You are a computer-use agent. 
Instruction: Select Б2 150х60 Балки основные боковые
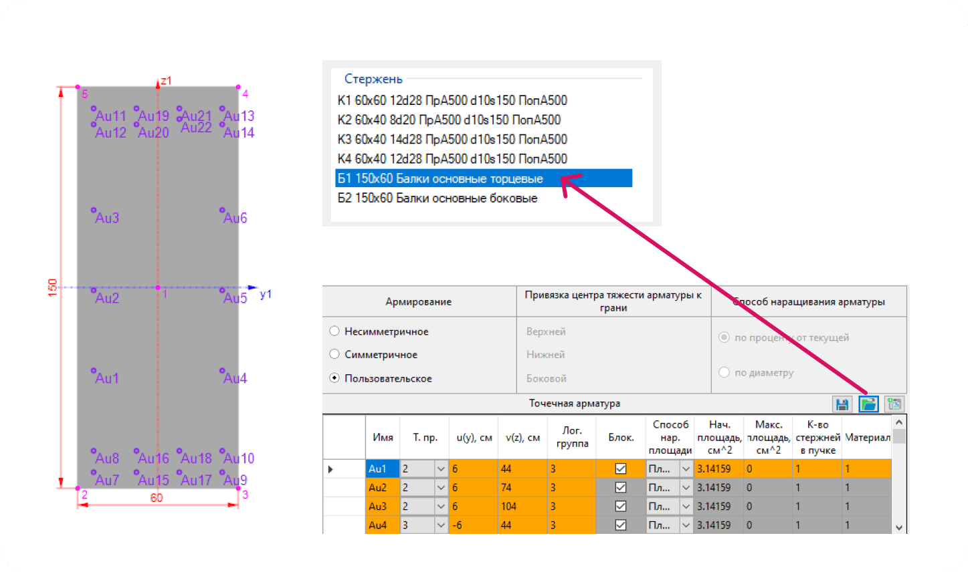click(x=438, y=198)
